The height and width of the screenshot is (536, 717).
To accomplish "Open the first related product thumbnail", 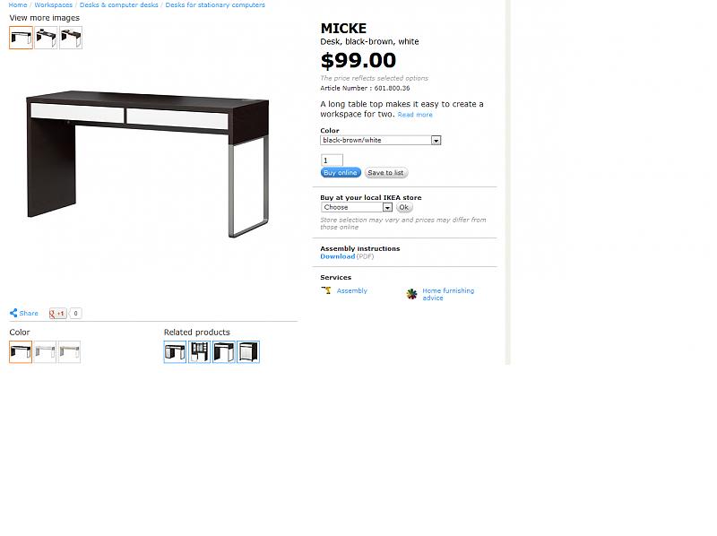I will tap(175, 352).
